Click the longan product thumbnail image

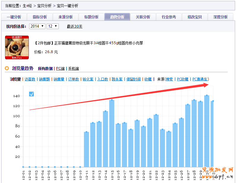coord(17,47)
